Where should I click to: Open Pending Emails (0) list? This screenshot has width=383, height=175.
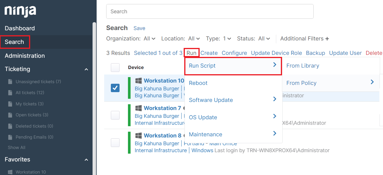pyautogui.click(x=35, y=137)
